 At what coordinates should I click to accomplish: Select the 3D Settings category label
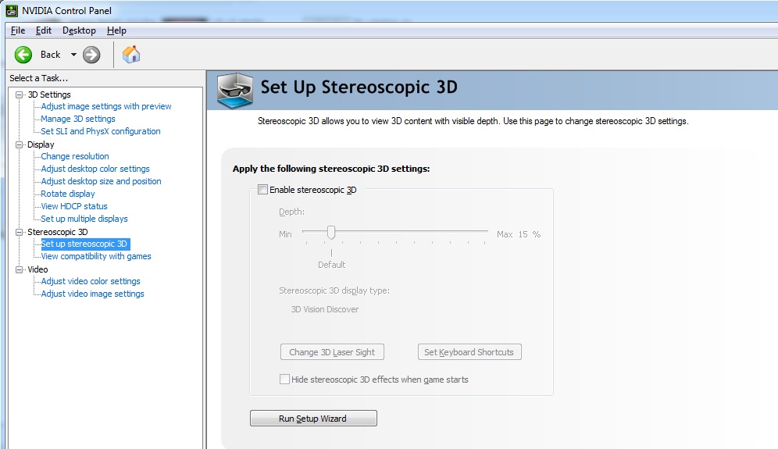[49, 94]
